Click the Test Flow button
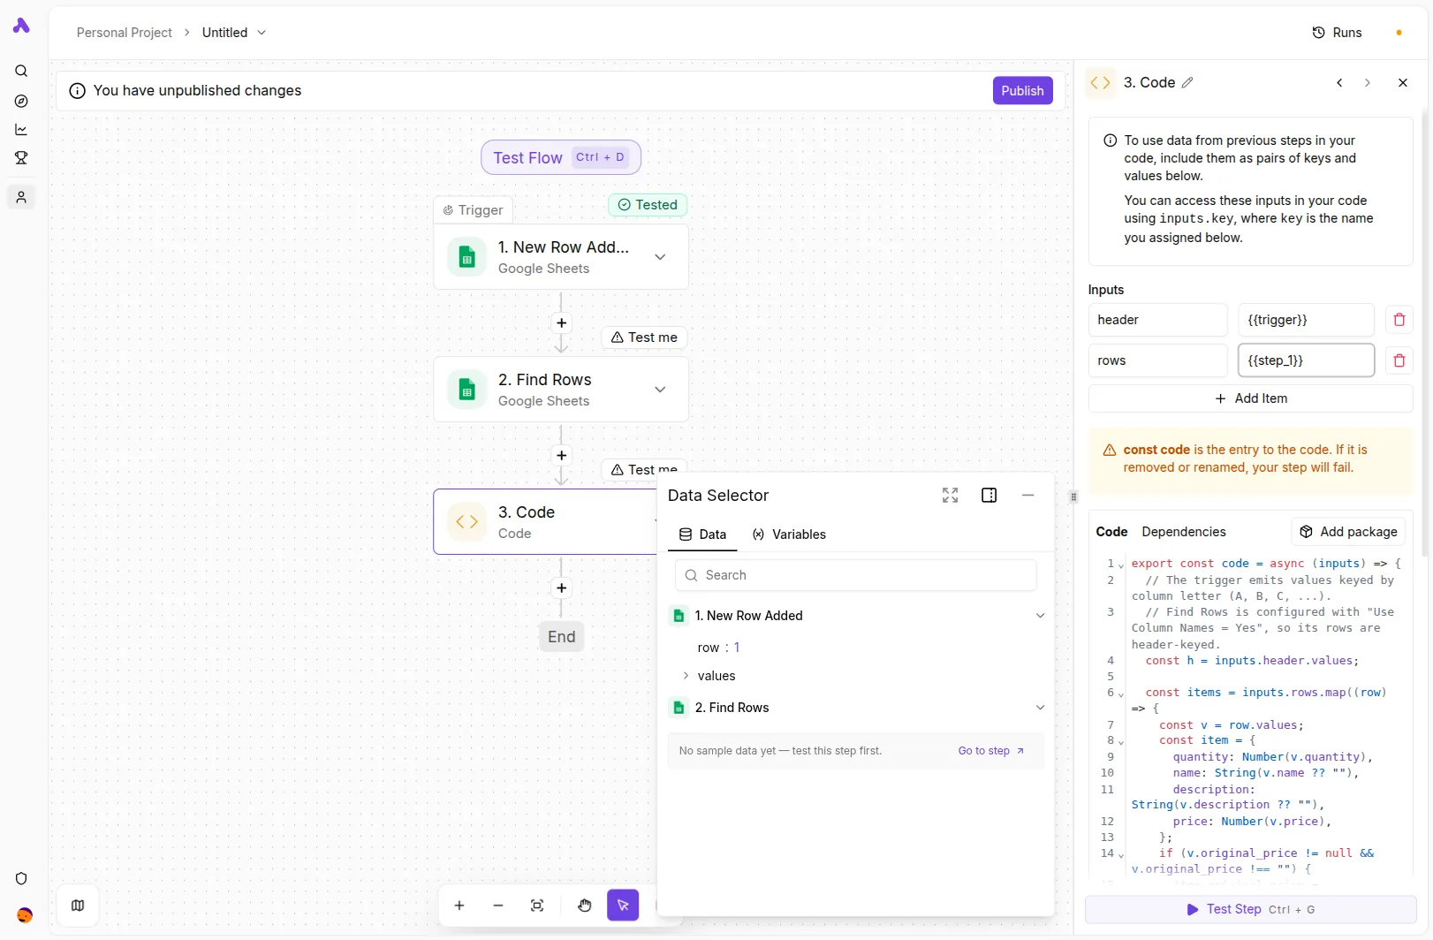This screenshot has width=1433, height=940. point(561,157)
